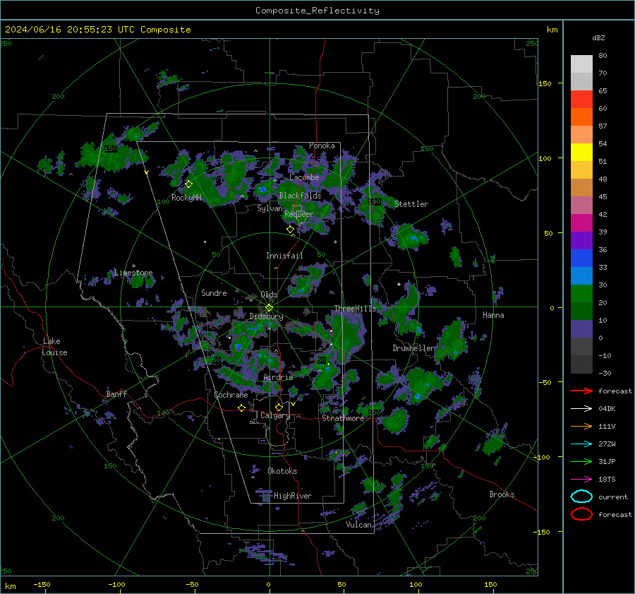This screenshot has height=594, width=635.
Task: Click the Lacombe city label
Action: click(304, 177)
